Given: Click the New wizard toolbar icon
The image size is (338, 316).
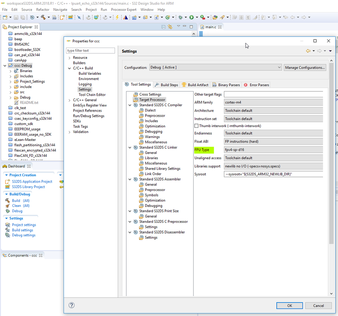Looking at the screenshot, I should (x=5, y=18).
